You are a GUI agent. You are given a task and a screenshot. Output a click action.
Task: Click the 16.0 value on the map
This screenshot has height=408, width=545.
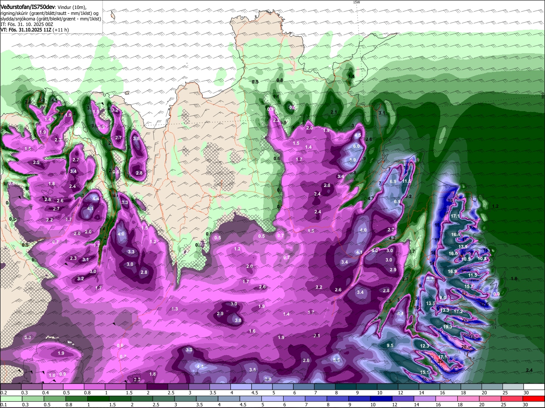pos(453,253)
